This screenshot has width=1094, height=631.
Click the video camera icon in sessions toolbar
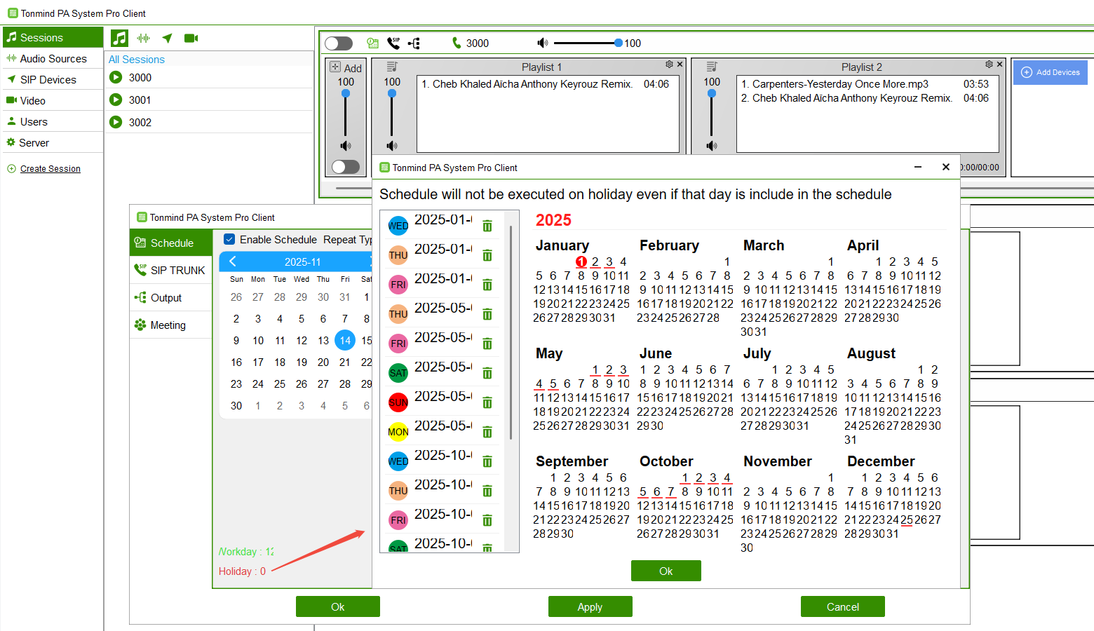(191, 39)
